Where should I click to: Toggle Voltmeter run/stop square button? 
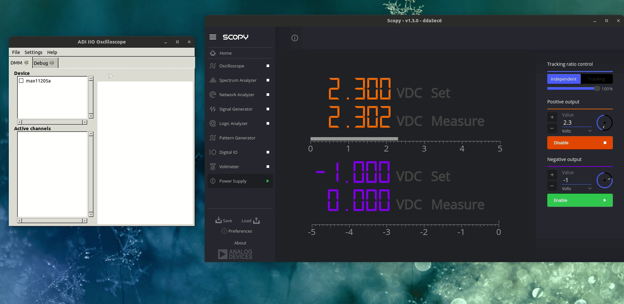[x=268, y=167]
